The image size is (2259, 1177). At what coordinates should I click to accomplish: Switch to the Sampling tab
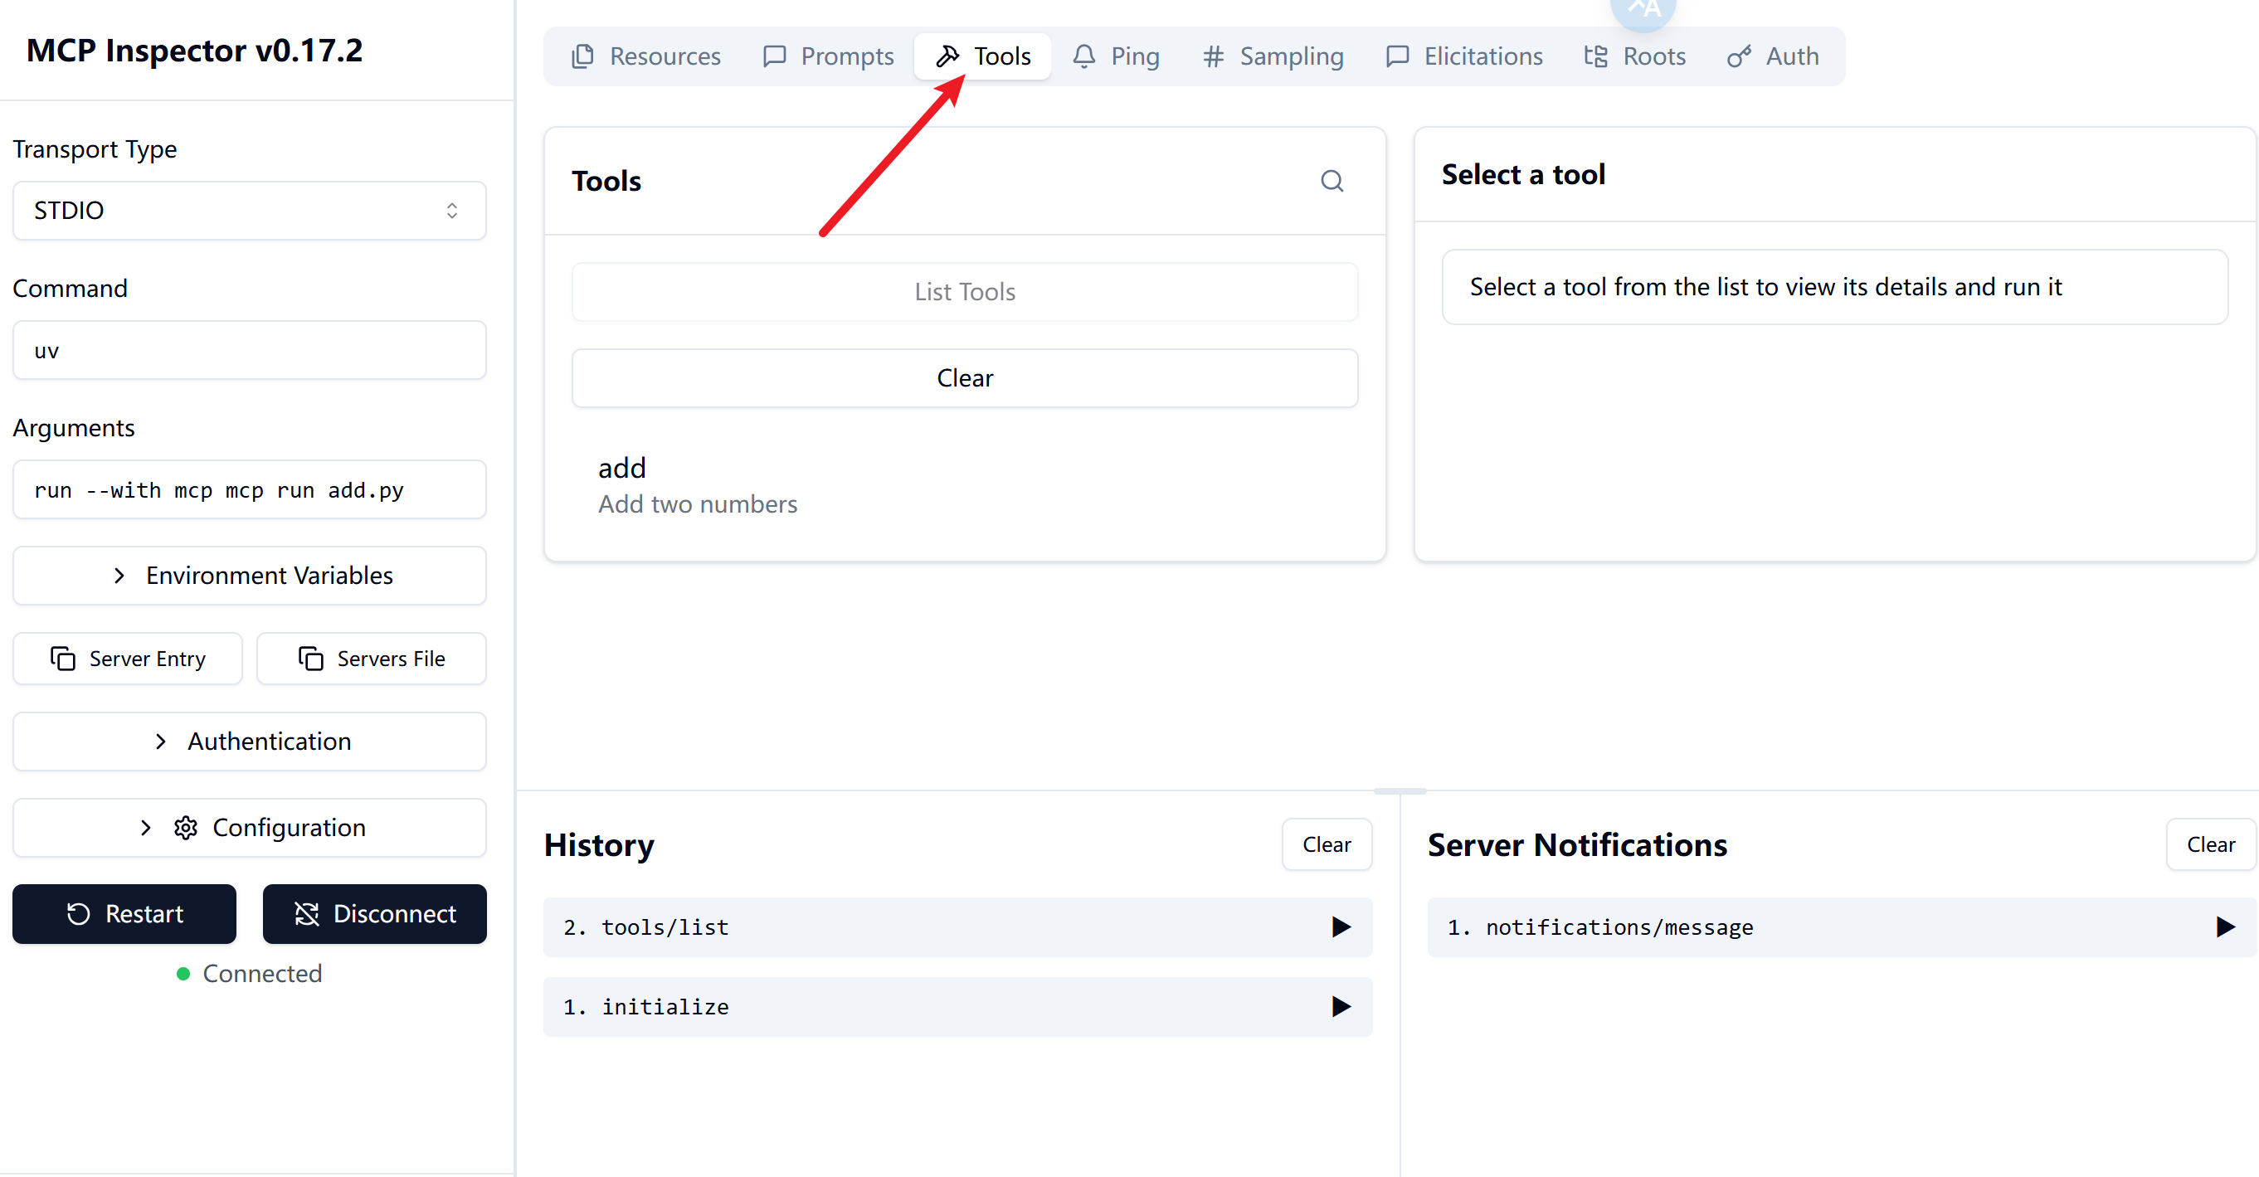(x=1273, y=56)
